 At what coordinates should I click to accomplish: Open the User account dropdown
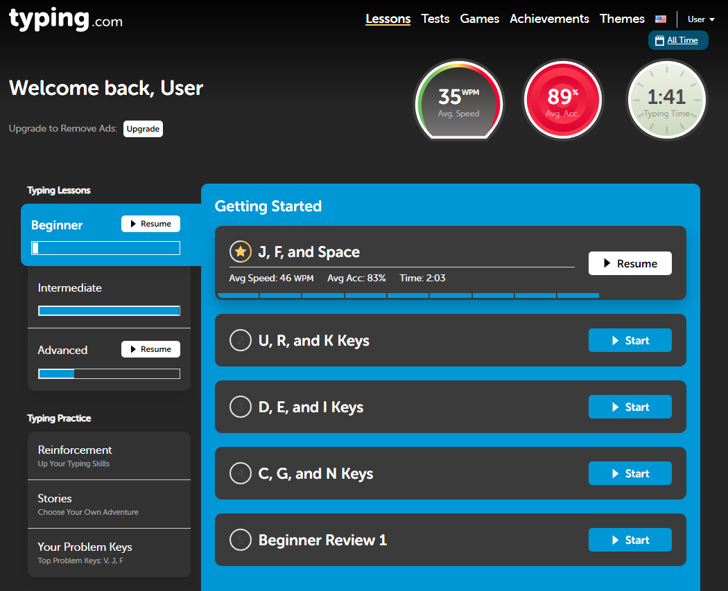pos(701,19)
